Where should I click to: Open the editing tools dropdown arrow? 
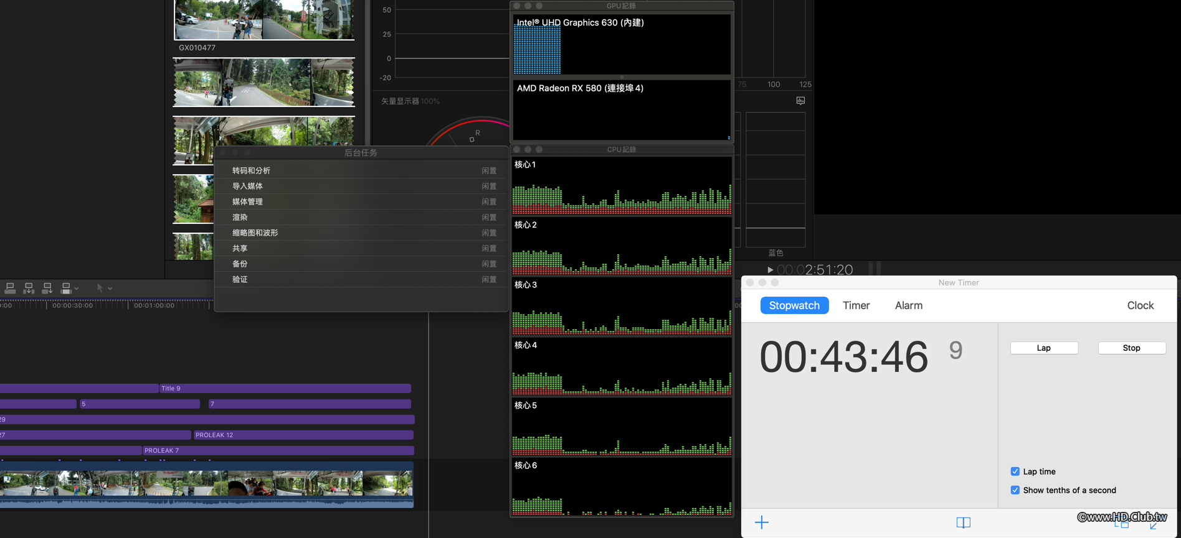tap(110, 289)
